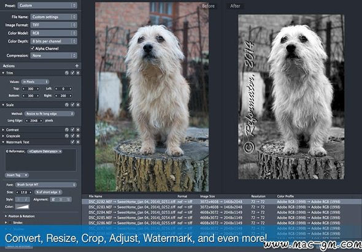Sort by the Resolution column header

[258, 196]
